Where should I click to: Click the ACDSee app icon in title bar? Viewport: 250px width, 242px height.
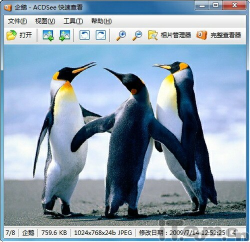click(x=8, y=7)
